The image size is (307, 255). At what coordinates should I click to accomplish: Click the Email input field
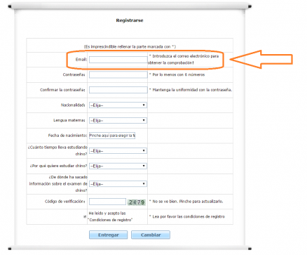point(118,60)
